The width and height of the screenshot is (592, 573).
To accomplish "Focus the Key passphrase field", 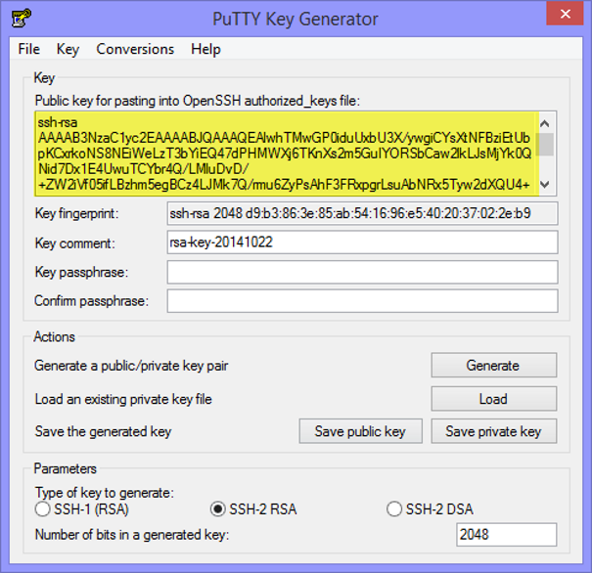I will point(362,272).
